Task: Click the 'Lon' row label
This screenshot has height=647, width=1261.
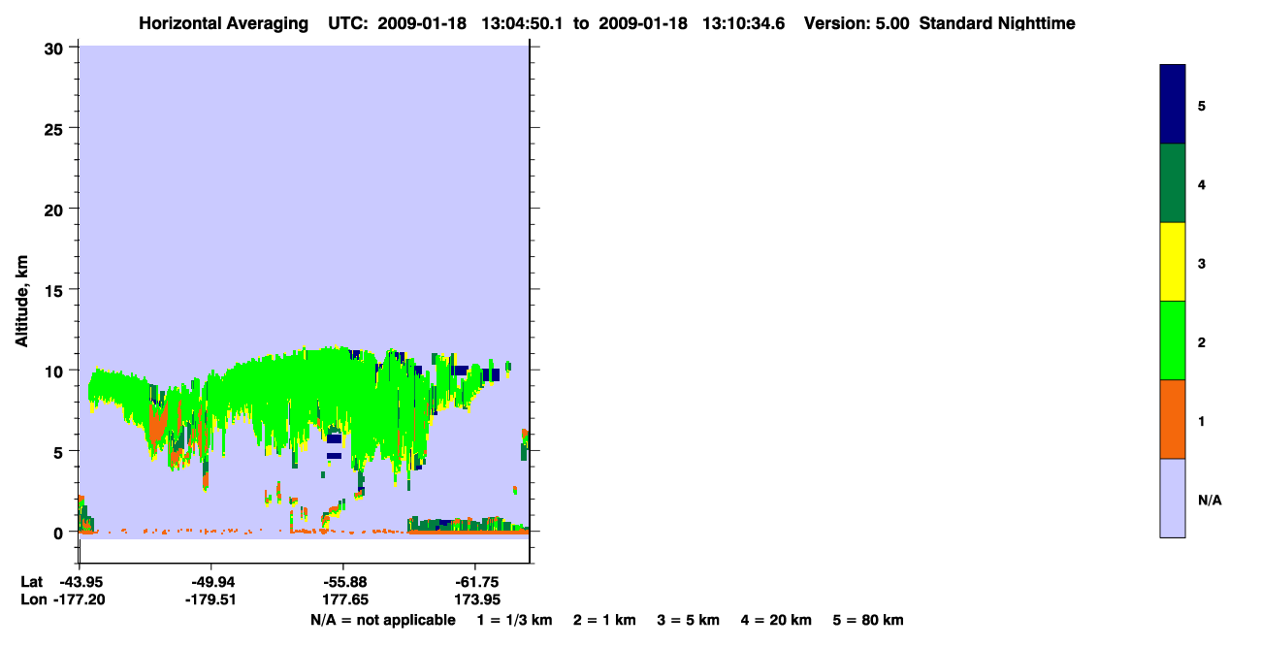Action: click(x=32, y=599)
